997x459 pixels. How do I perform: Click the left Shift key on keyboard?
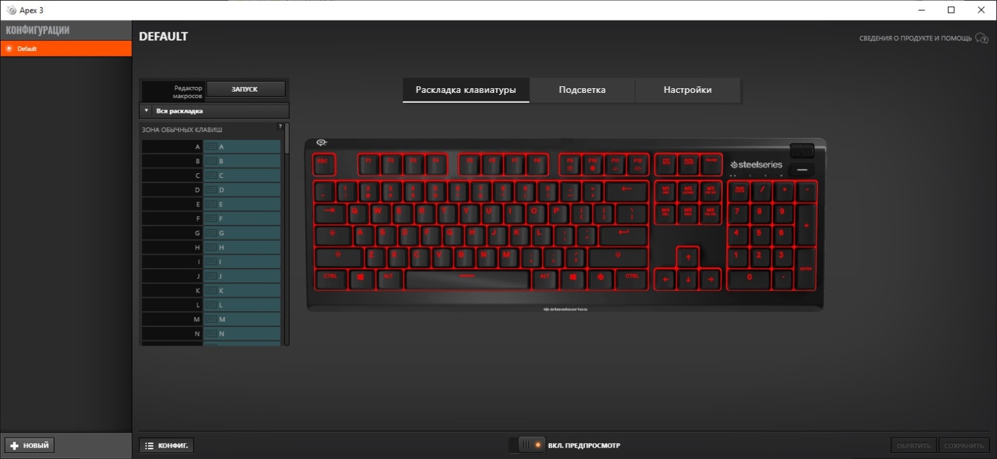pyautogui.click(x=338, y=257)
